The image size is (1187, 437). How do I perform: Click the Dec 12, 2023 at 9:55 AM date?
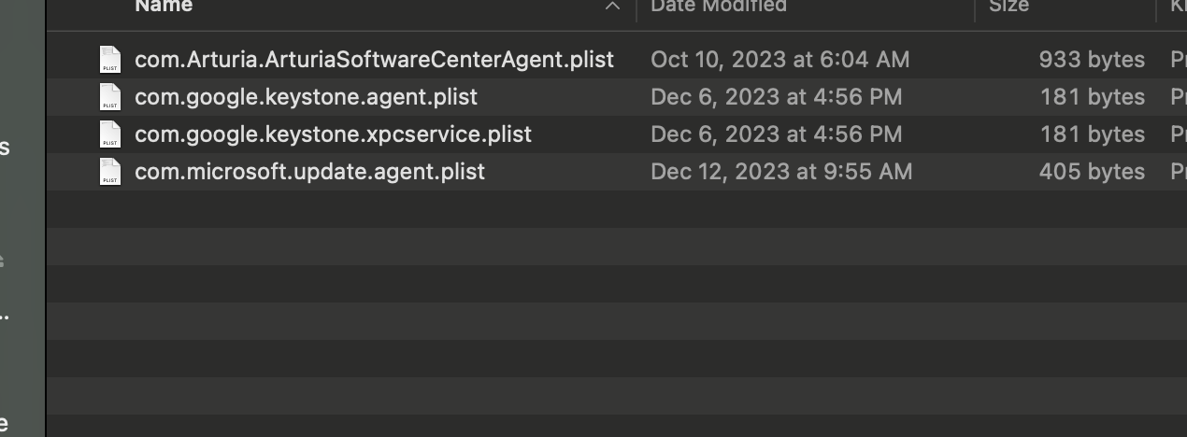pos(781,172)
